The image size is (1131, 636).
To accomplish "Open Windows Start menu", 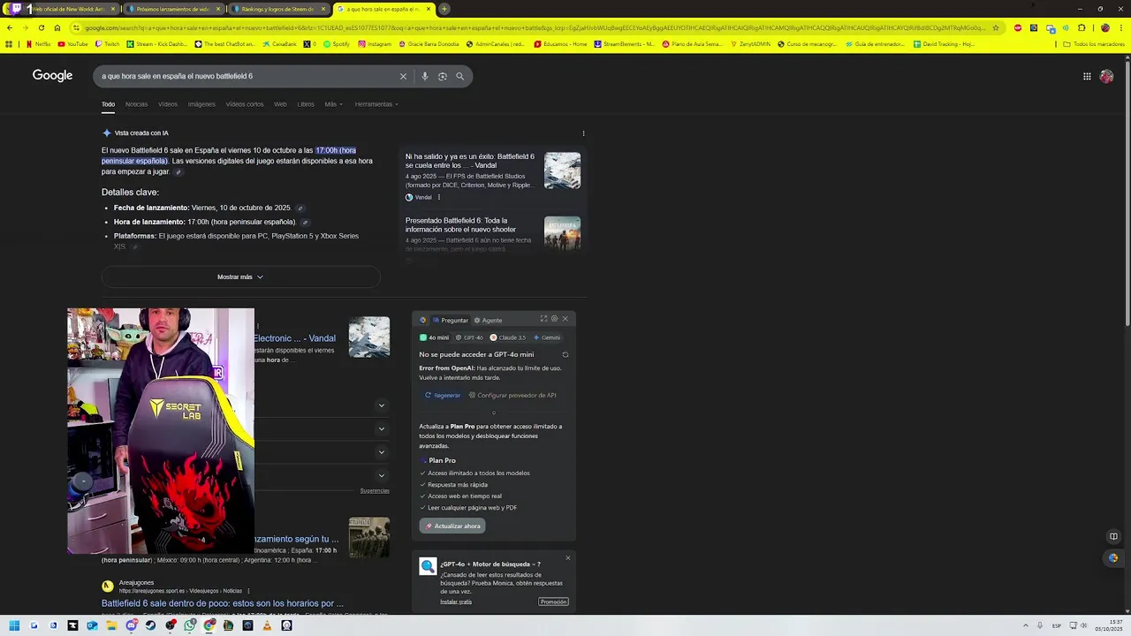I will point(14,625).
